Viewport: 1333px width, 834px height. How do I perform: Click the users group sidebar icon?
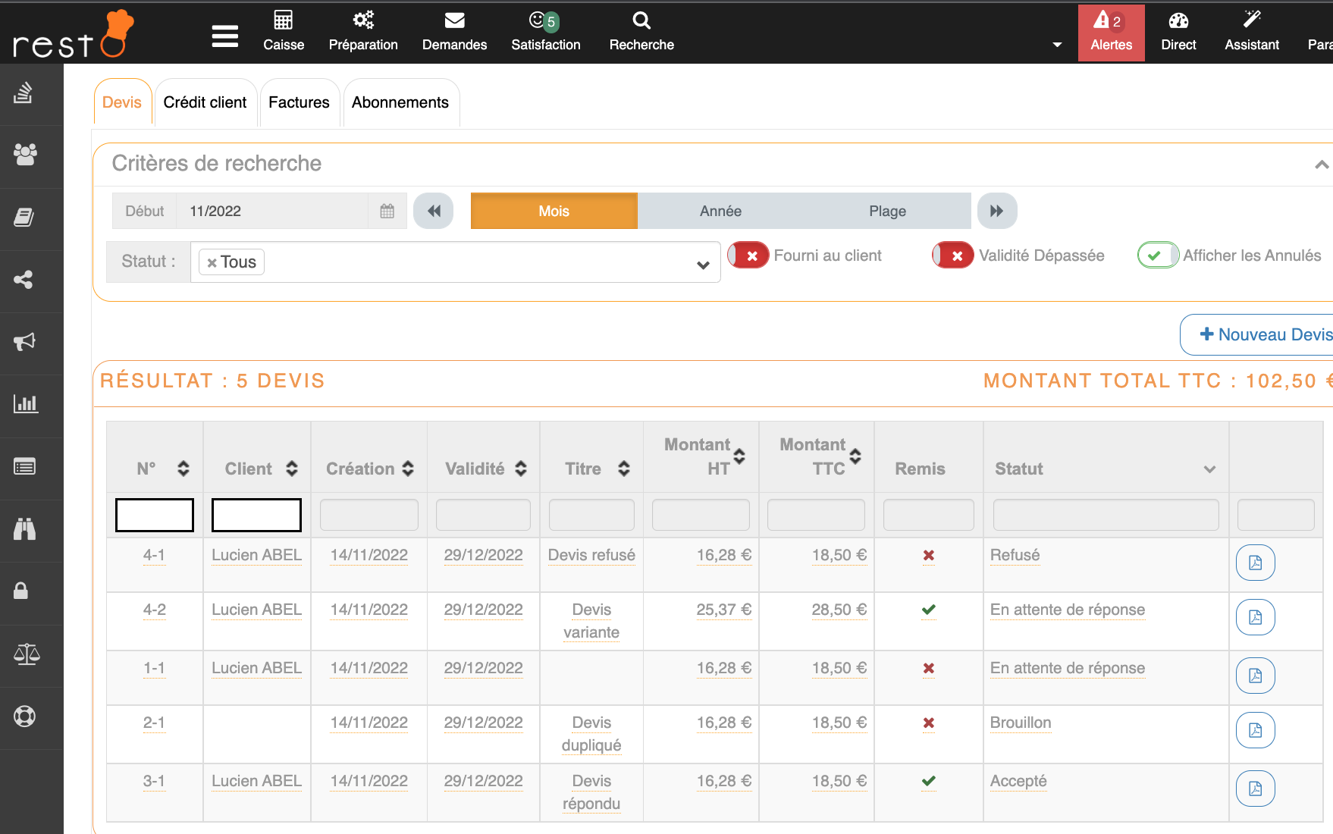[25, 155]
